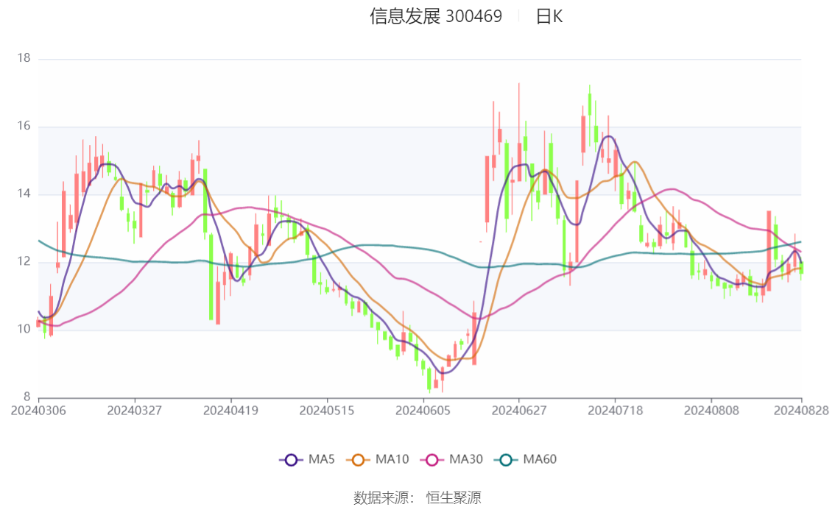835x507 pixels.
Task: Click the 日K label in the title
Action: [x=549, y=16]
